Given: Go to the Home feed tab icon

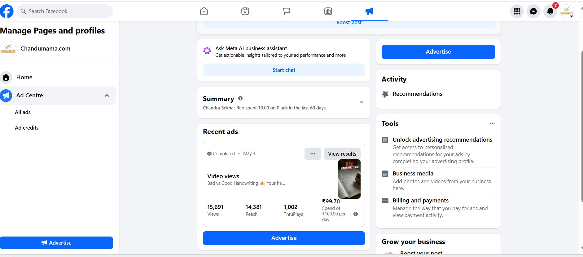Looking at the screenshot, I should coord(204,11).
